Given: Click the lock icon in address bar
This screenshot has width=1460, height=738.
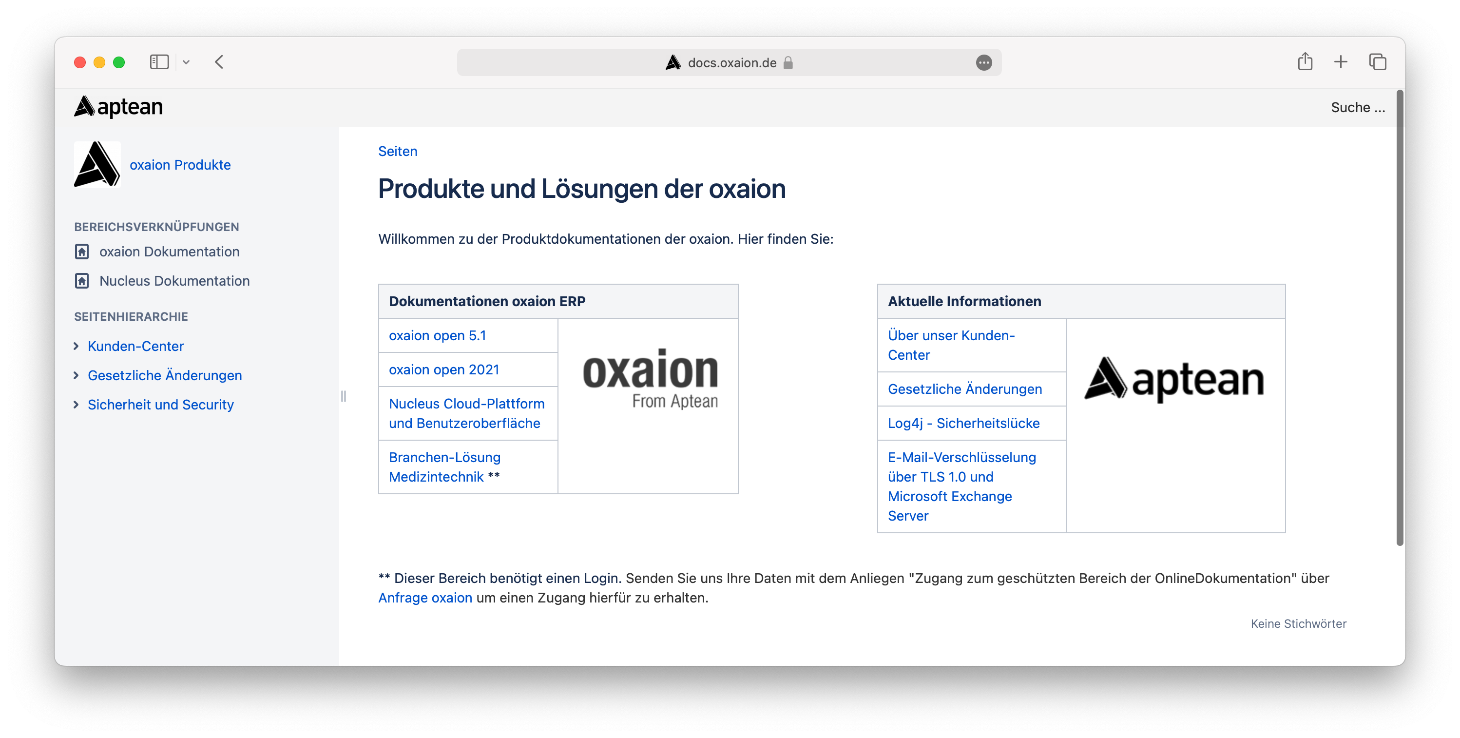Looking at the screenshot, I should click(788, 62).
